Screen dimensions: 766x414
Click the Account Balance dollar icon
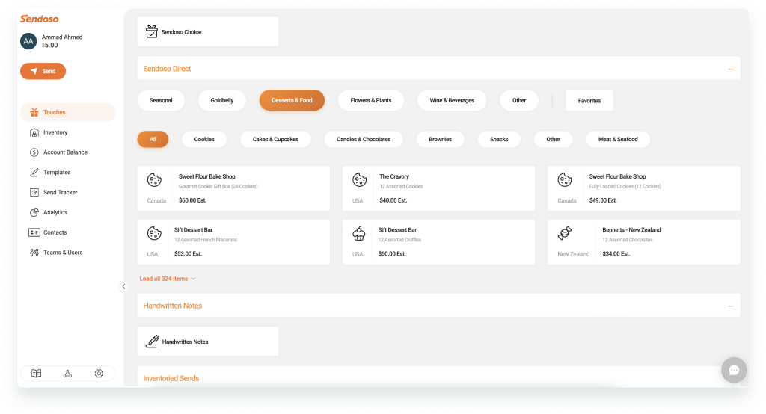point(34,152)
